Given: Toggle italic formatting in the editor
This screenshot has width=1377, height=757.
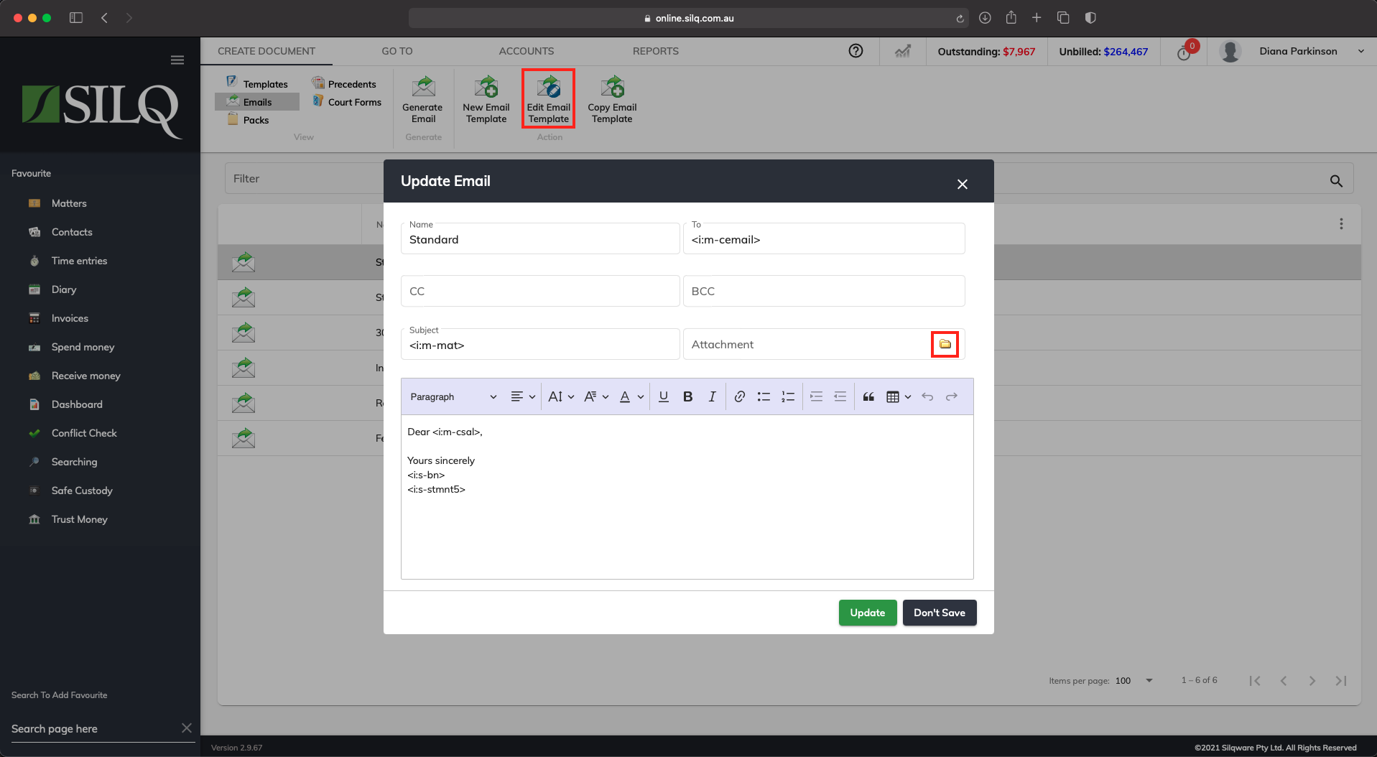Looking at the screenshot, I should tap(711, 396).
